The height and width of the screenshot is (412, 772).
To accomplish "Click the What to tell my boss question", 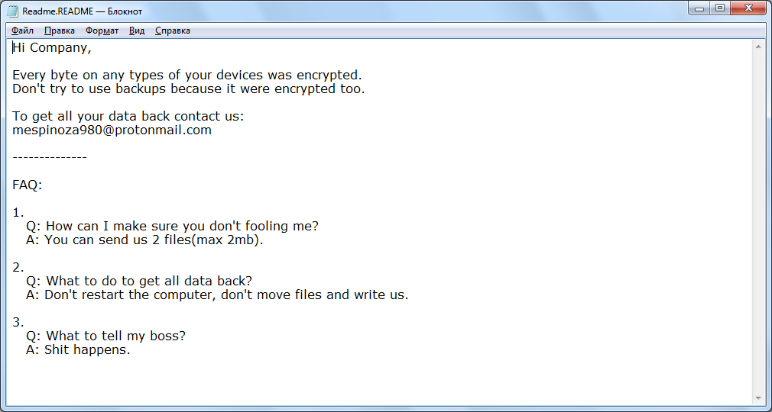I will (115, 336).
